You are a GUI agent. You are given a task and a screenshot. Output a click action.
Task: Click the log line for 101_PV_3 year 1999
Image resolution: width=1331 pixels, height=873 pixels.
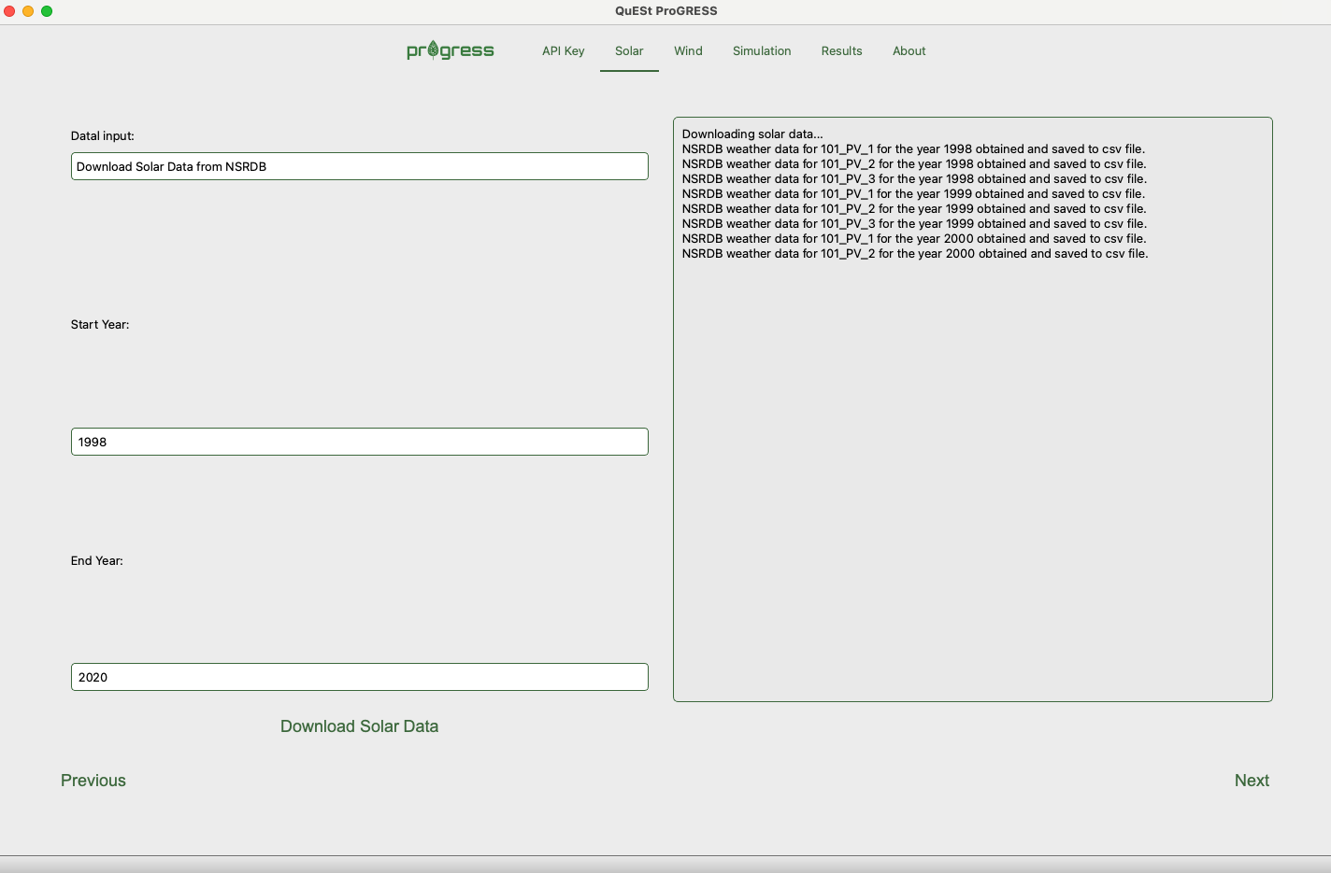914,223
